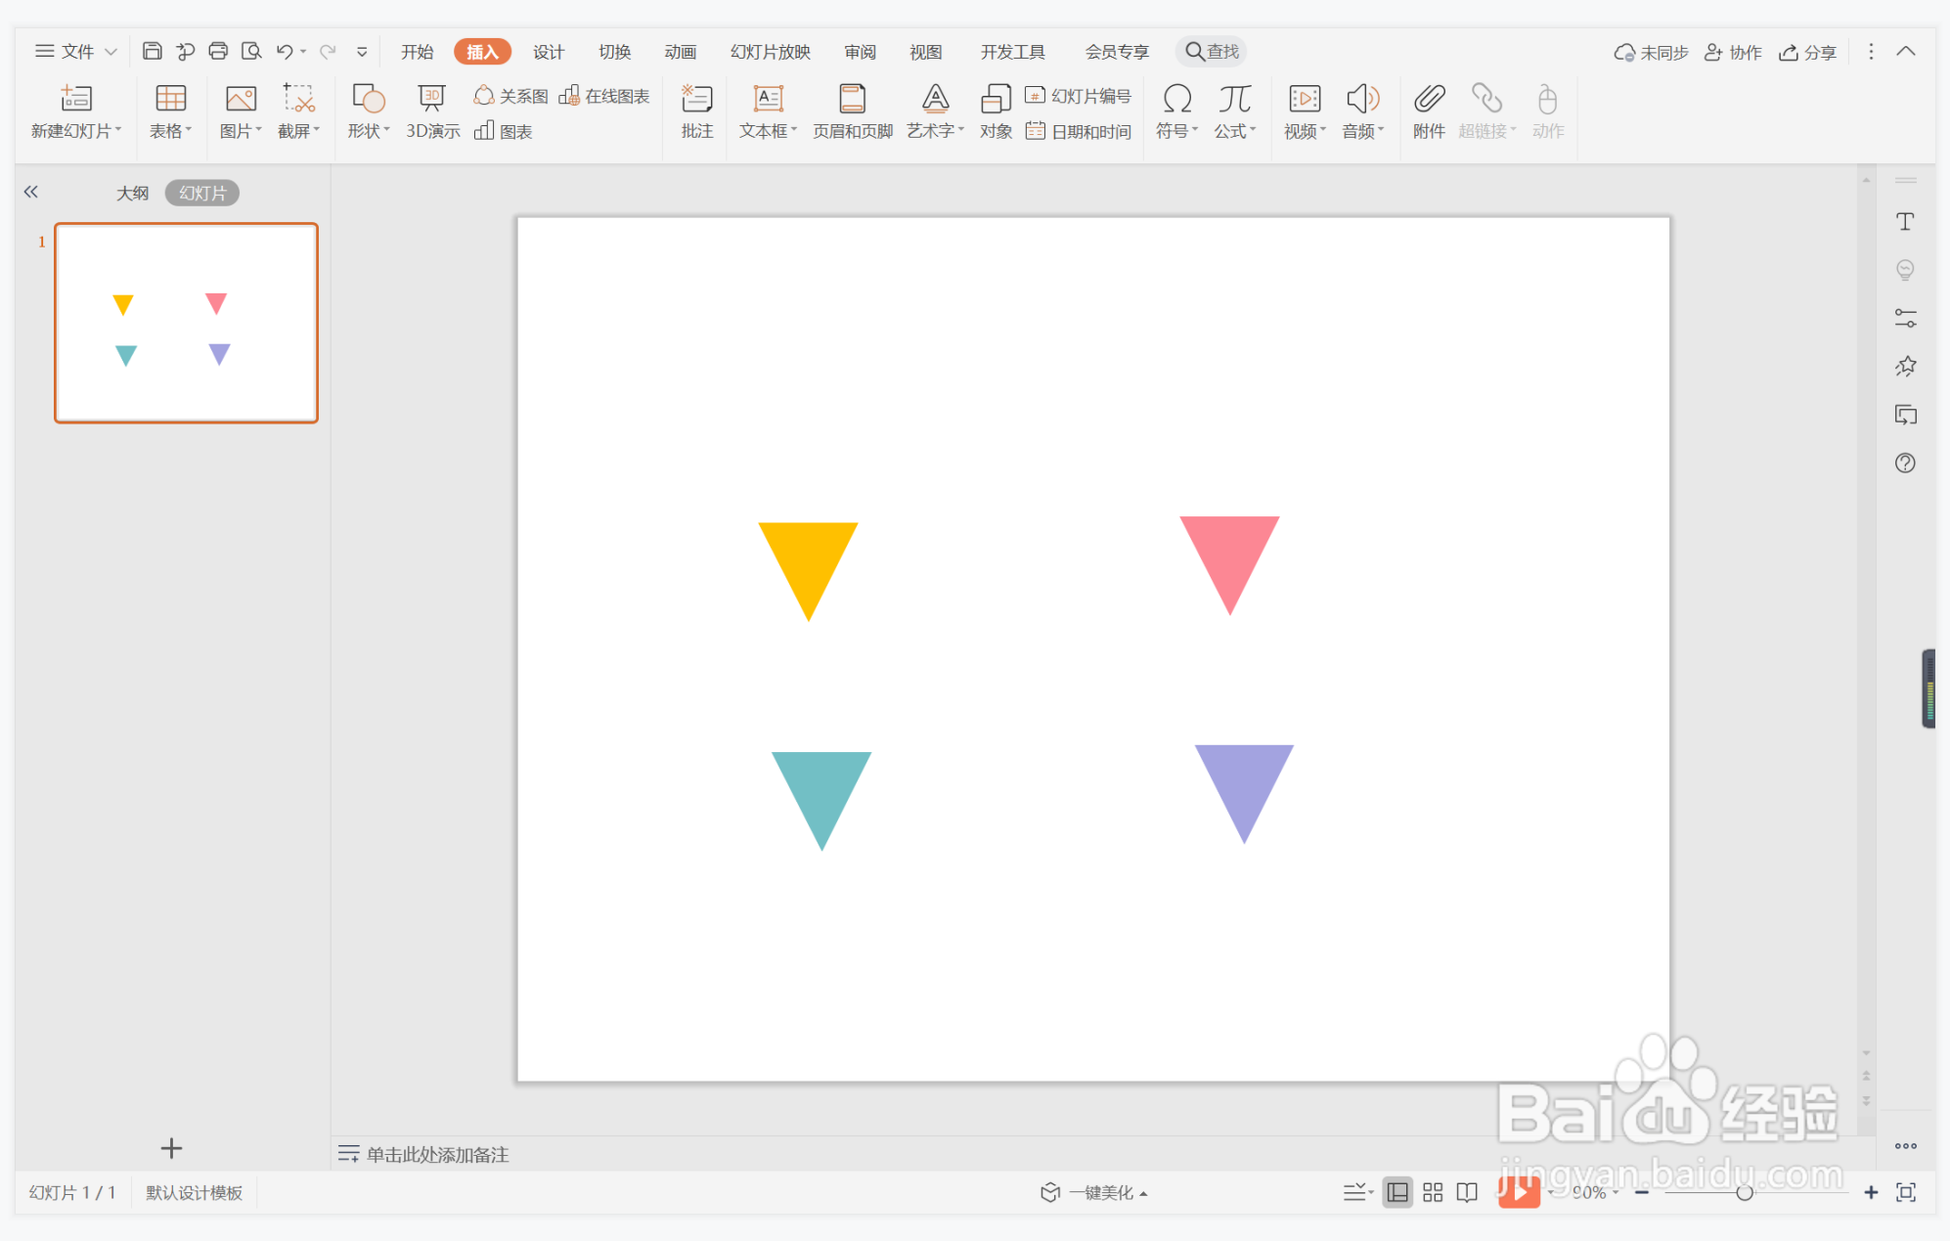Switch to reading view mode
Screen dimensions: 1950x1241
(1467, 1192)
